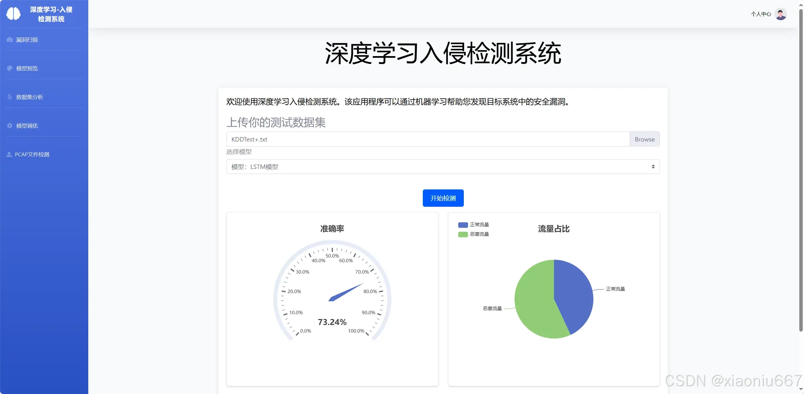This screenshot has width=804, height=394.
Task: Open the user avatar at top right
Action: click(x=781, y=14)
